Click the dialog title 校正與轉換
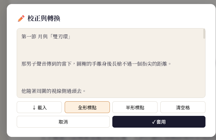The height and width of the screenshot is (140, 216). click(x=44, y=18)
